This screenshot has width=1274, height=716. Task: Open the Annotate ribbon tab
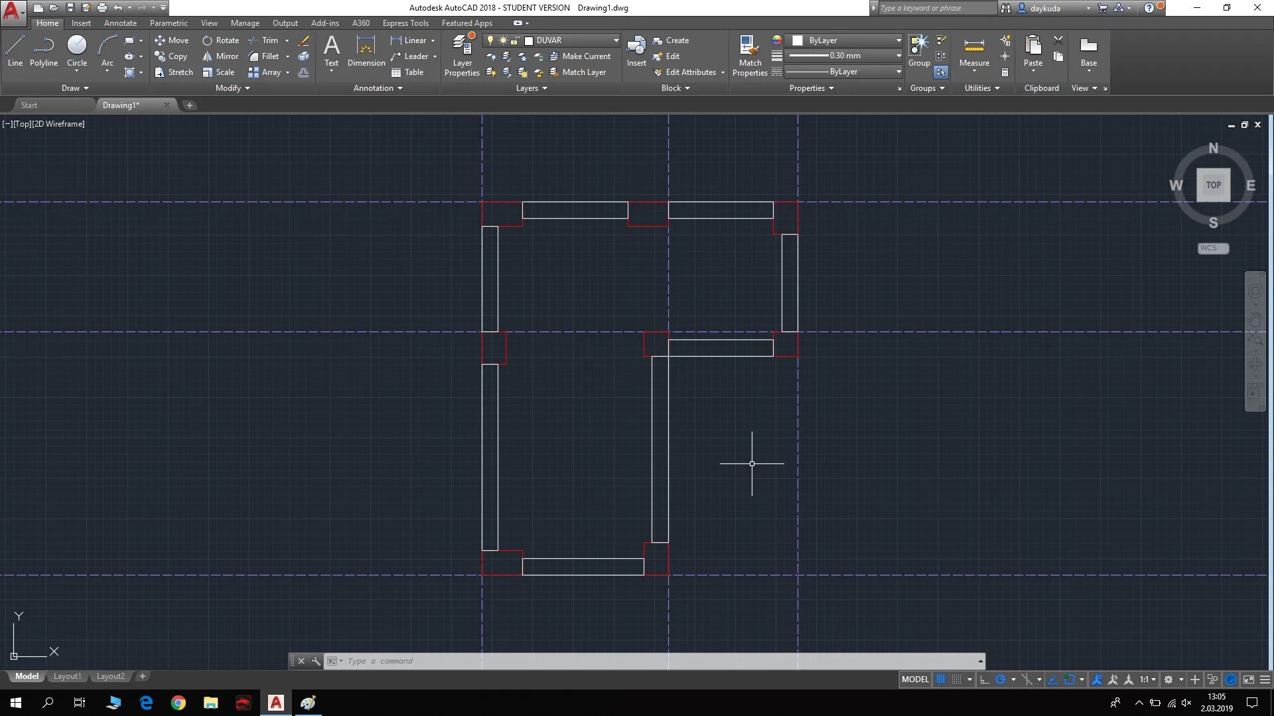(x=120, y=23)
